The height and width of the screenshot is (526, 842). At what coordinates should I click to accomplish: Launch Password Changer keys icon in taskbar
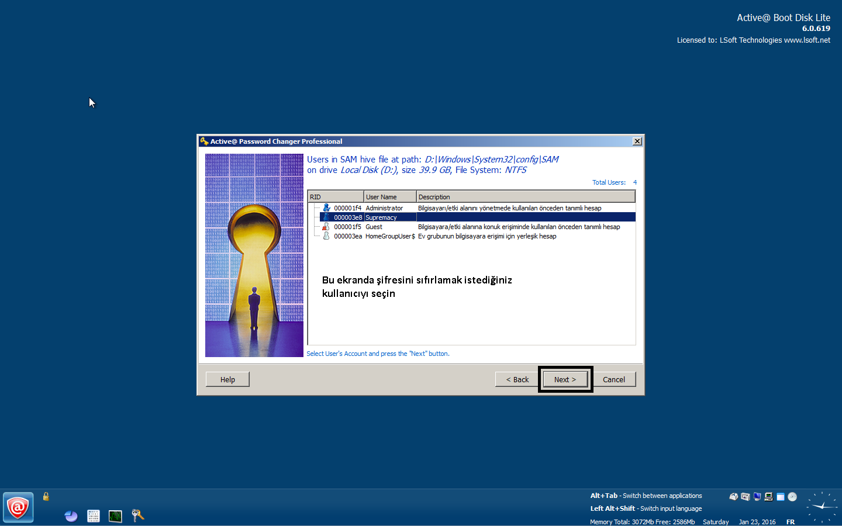pyautogui.click(x=137, y=515)
